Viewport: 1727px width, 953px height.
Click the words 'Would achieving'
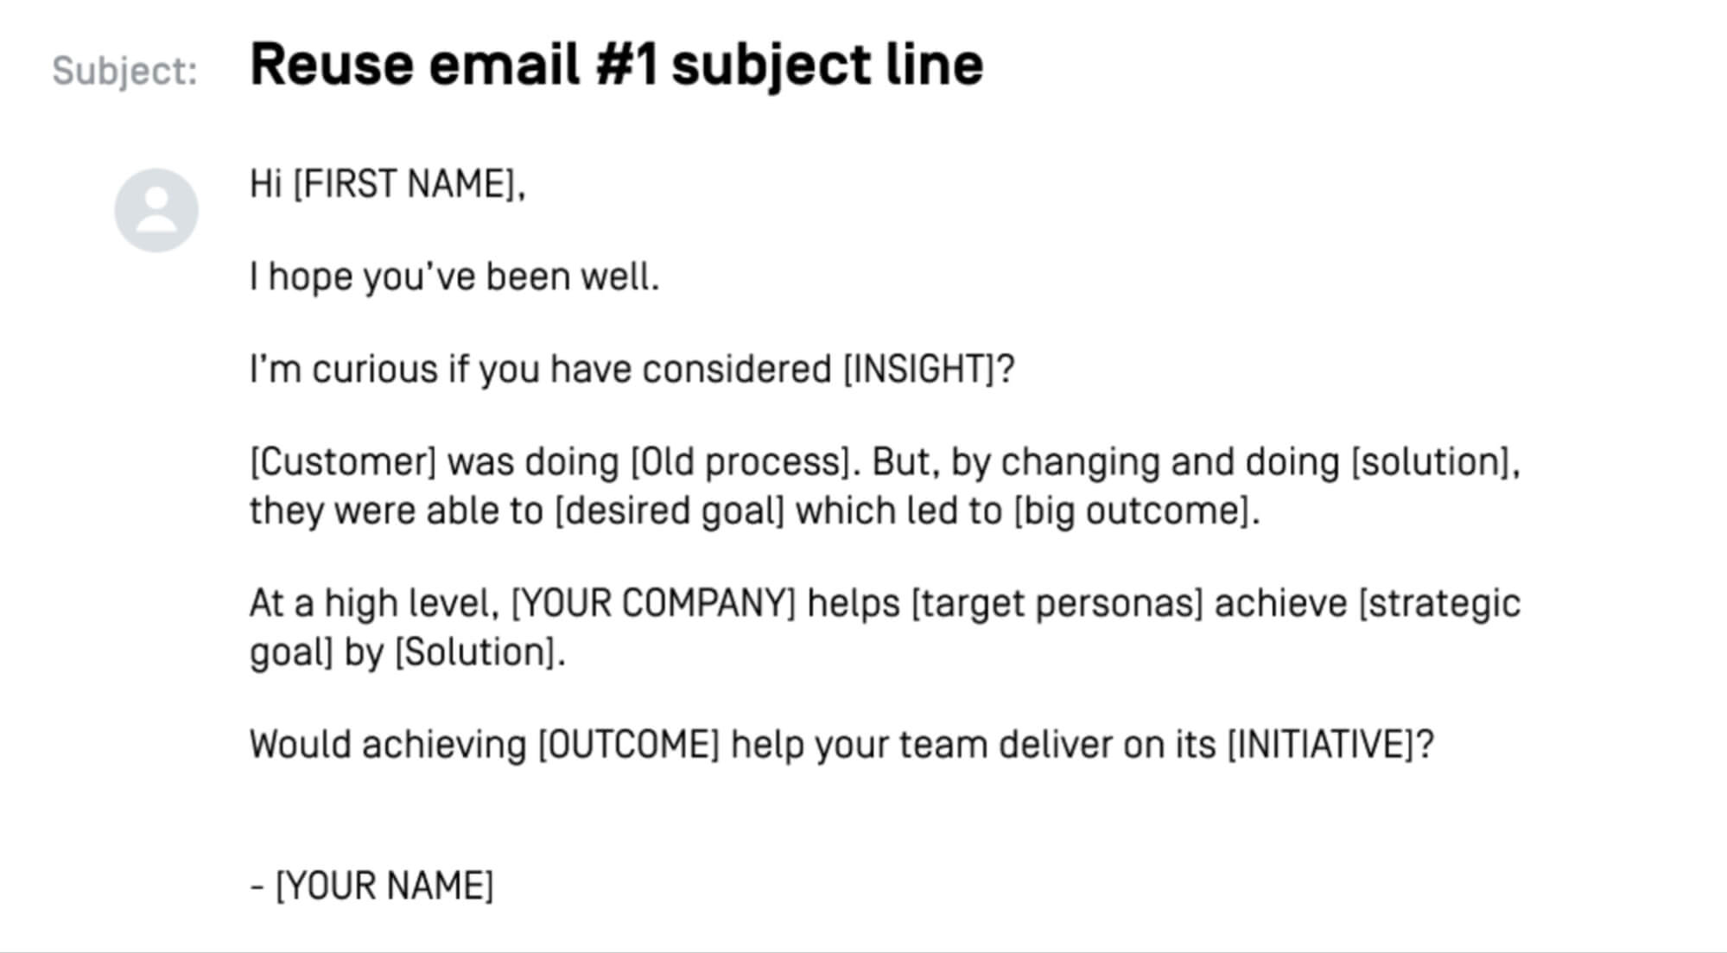(388, 745)
